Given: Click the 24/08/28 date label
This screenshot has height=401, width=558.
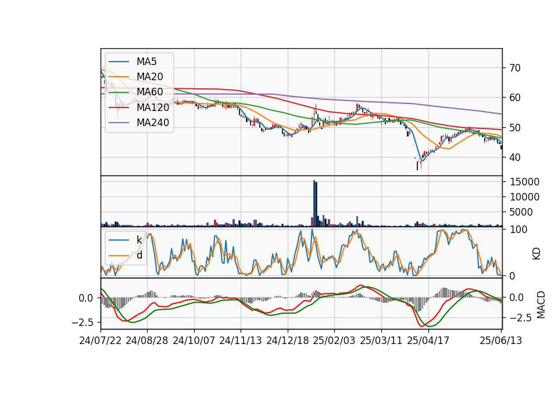Looking at the screenshot, I should pyautogui.click(x=147, y=341).
